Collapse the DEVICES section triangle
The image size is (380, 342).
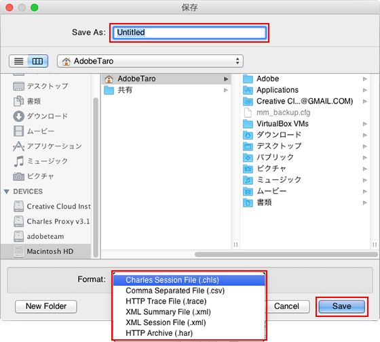click(x=7, y=192)
